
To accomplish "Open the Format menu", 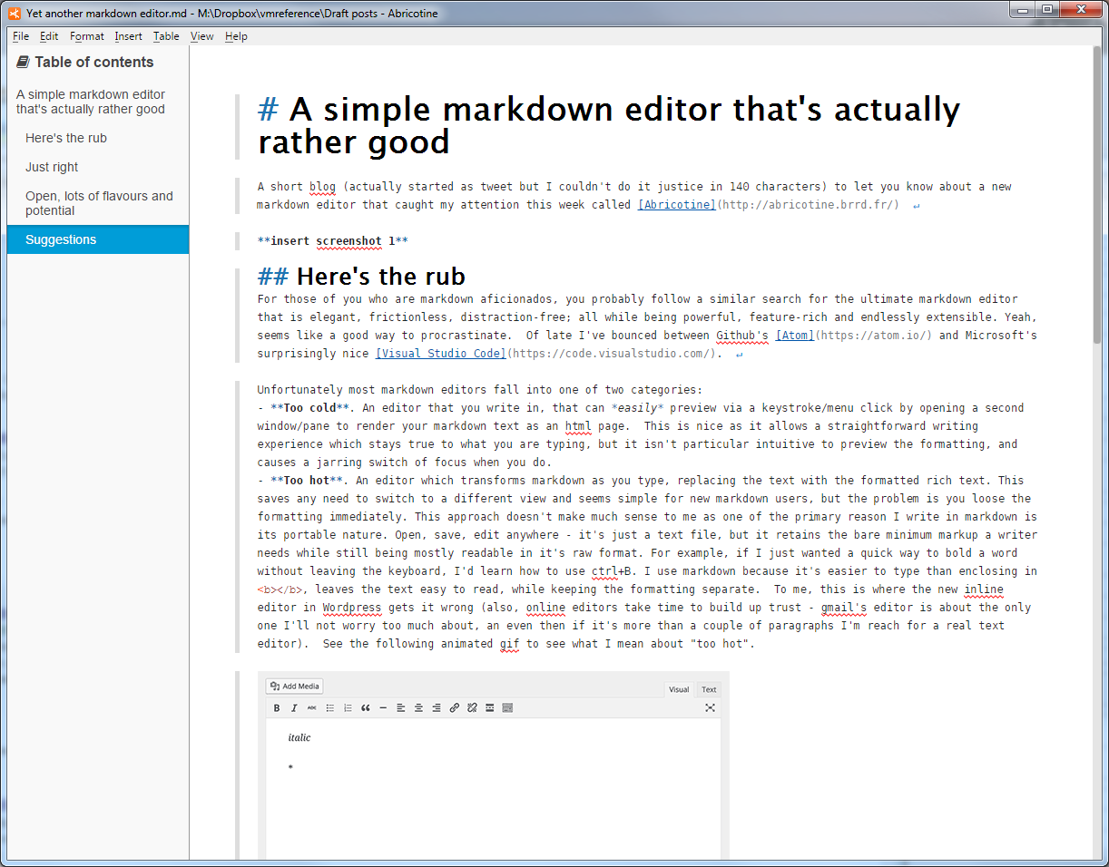I will (x=87, y=36).
